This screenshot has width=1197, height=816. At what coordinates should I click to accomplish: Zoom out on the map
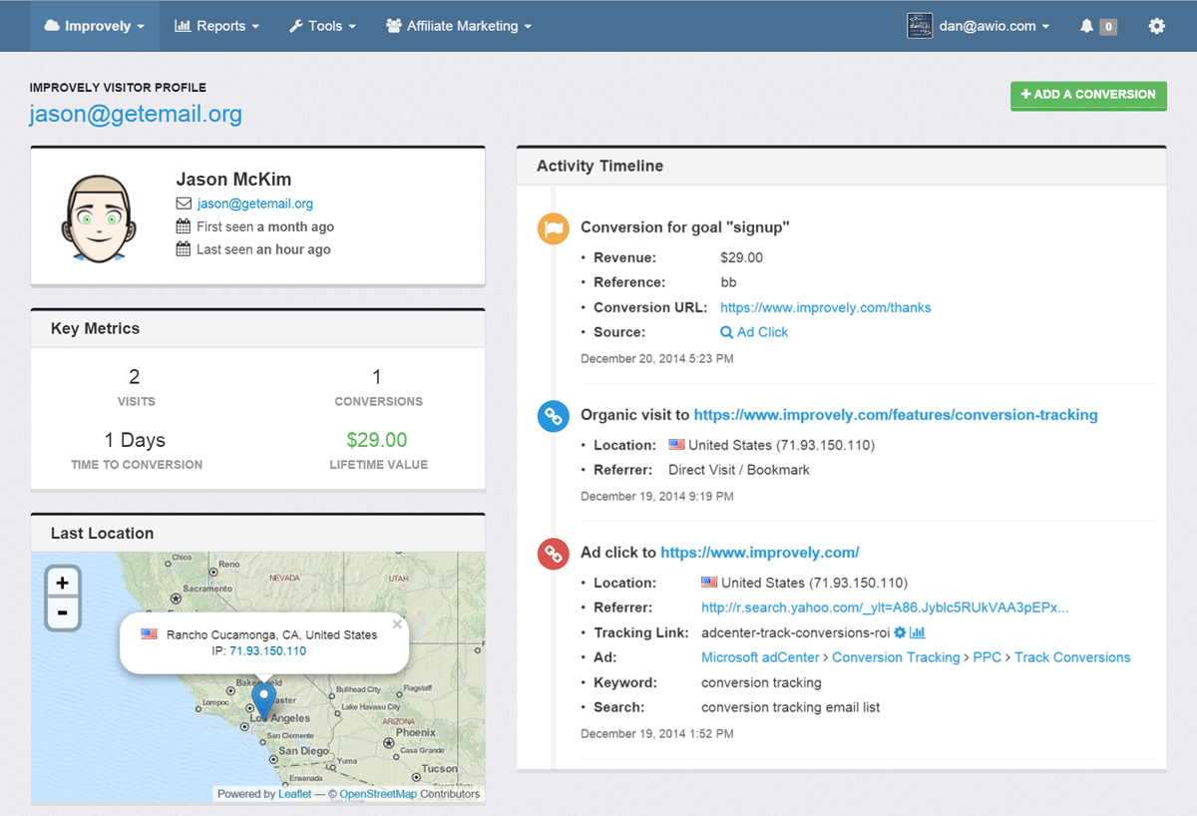(63, 612)
